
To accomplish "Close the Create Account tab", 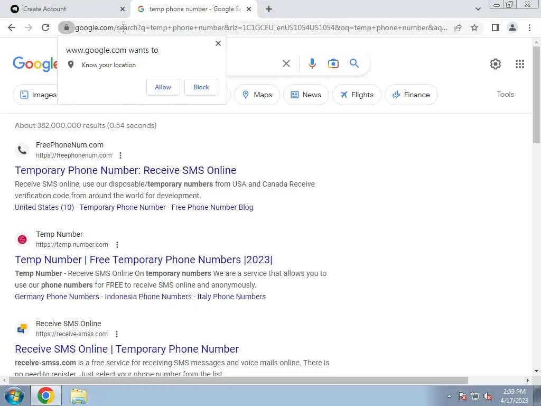I will 123,10.
